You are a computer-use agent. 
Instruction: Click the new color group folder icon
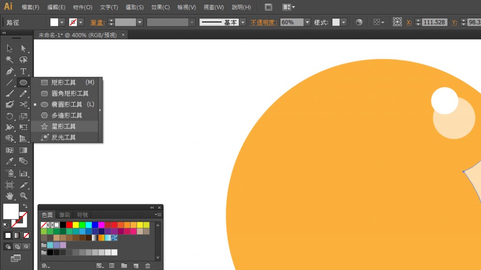tap(124, 266)
